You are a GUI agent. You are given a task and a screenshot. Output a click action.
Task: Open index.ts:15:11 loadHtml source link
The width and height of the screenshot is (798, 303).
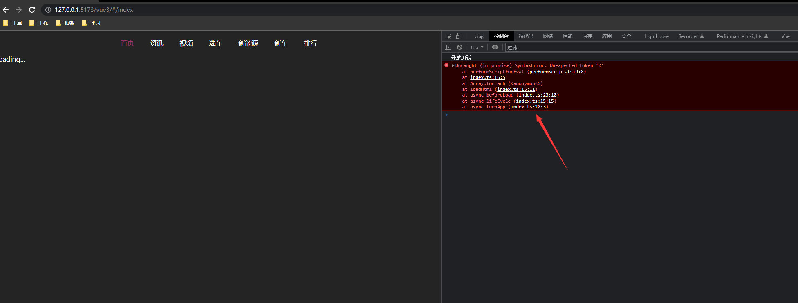[516, 89]
